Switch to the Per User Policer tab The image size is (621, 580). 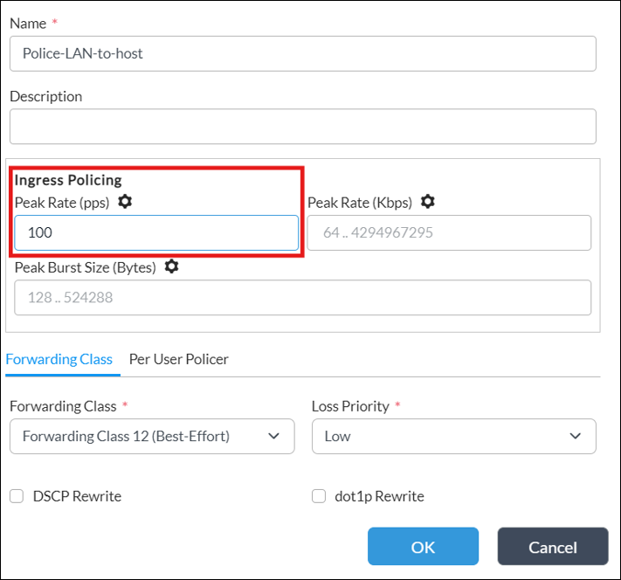pos(179,359)
